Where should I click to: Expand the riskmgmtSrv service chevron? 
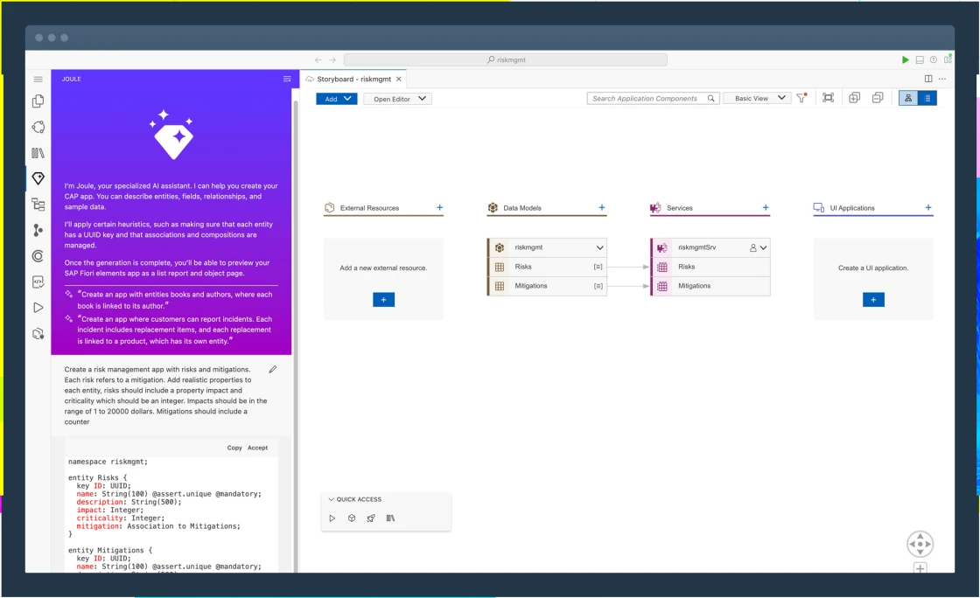point(764,247)
